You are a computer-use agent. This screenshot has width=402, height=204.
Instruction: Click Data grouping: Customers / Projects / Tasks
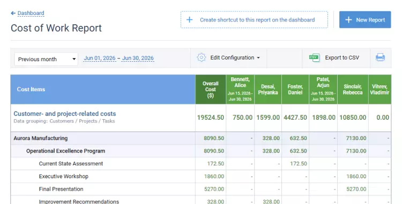click(x=64, y=121)
